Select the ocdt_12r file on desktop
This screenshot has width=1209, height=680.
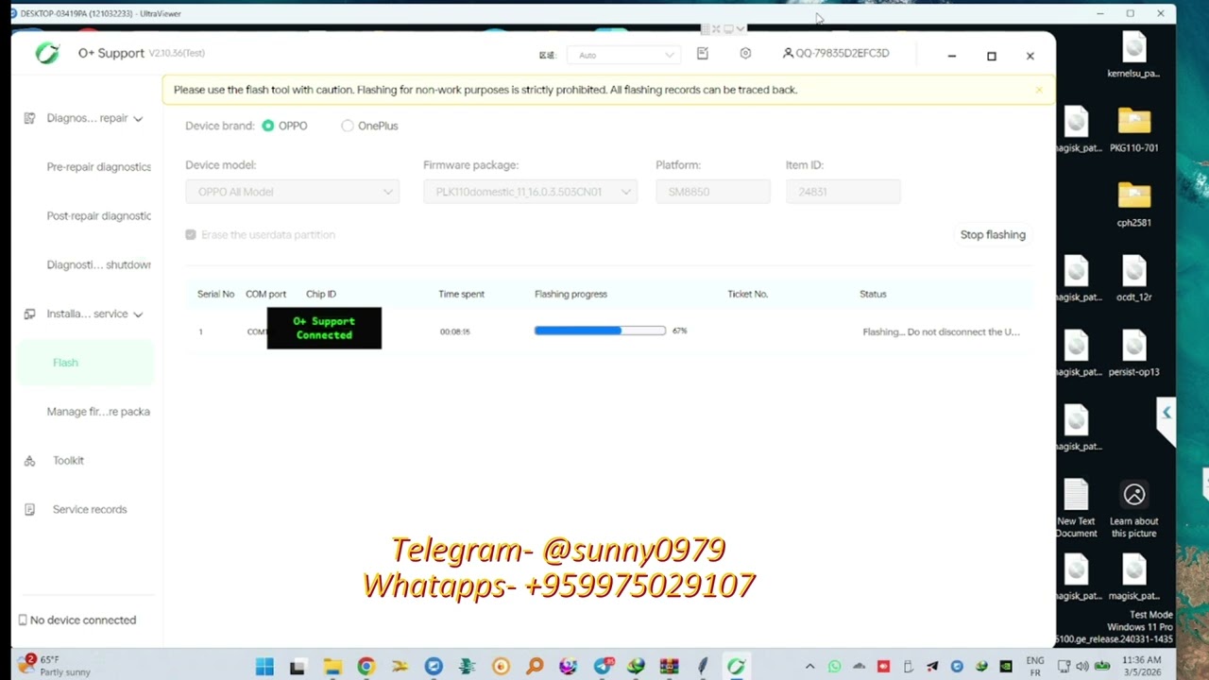pos(1133,280)
